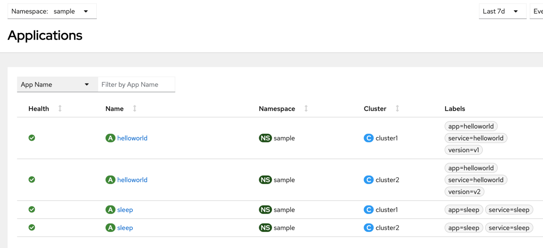Click the healthy status icon for helloworld cluster1

32,138
